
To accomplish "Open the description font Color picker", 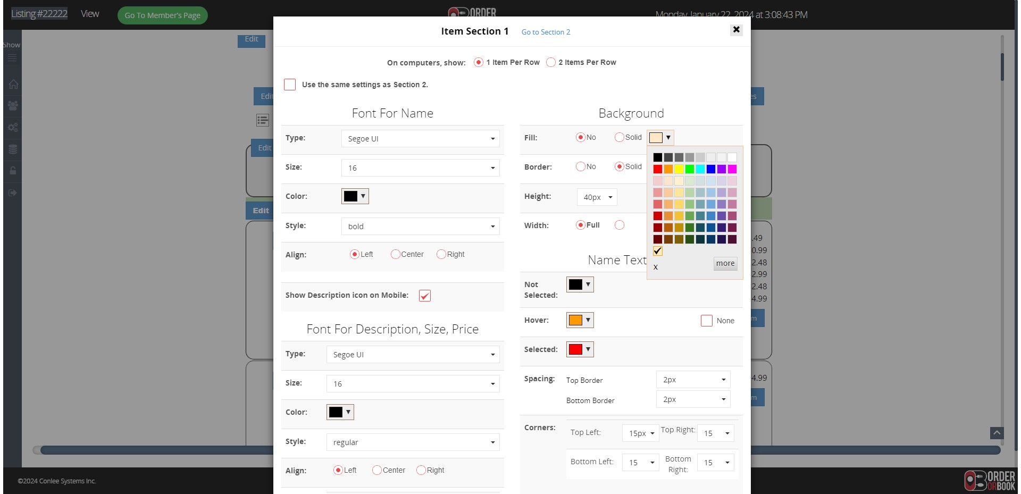I will (340, 412).
